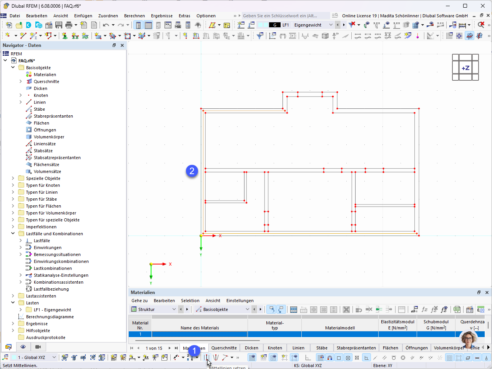Click the load case color swatch
The image size is (492, 369).
(263, 25)
